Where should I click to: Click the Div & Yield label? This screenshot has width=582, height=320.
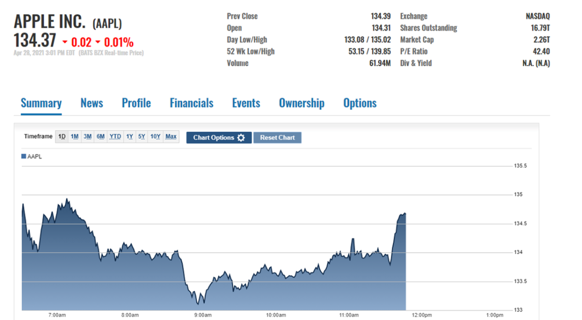pos(416,63)
